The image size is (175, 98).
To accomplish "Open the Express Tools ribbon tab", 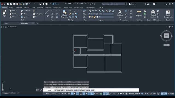I will click(79, 7).
